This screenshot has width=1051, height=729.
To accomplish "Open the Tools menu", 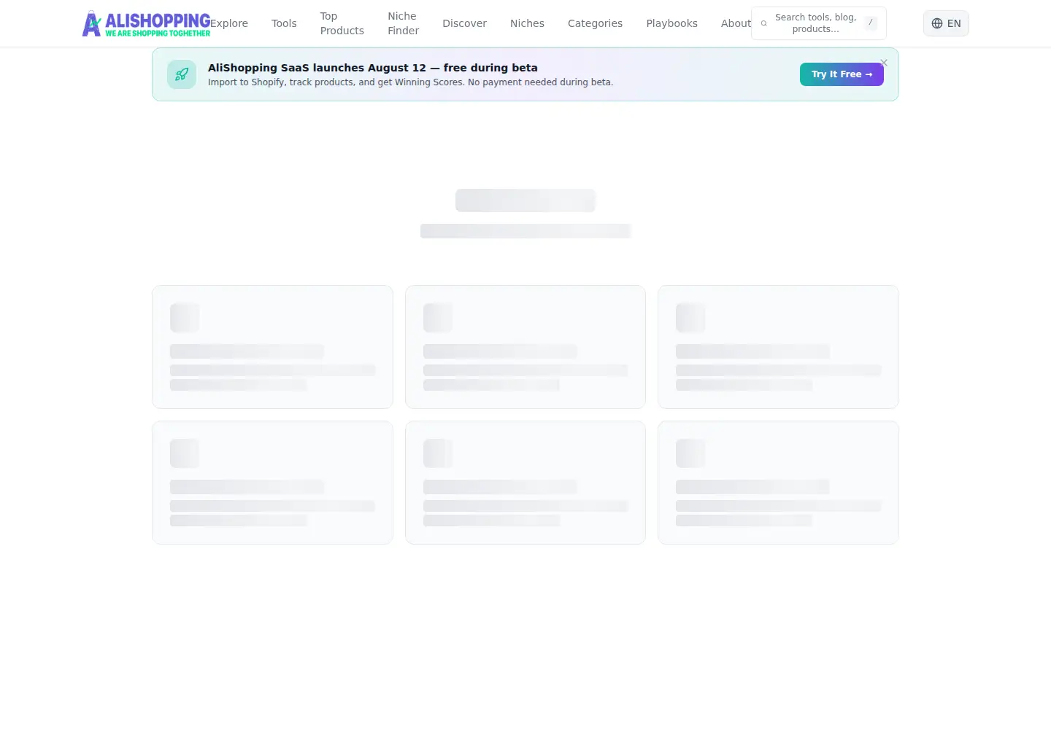I will pyautogui.click(x=284, y=23).
